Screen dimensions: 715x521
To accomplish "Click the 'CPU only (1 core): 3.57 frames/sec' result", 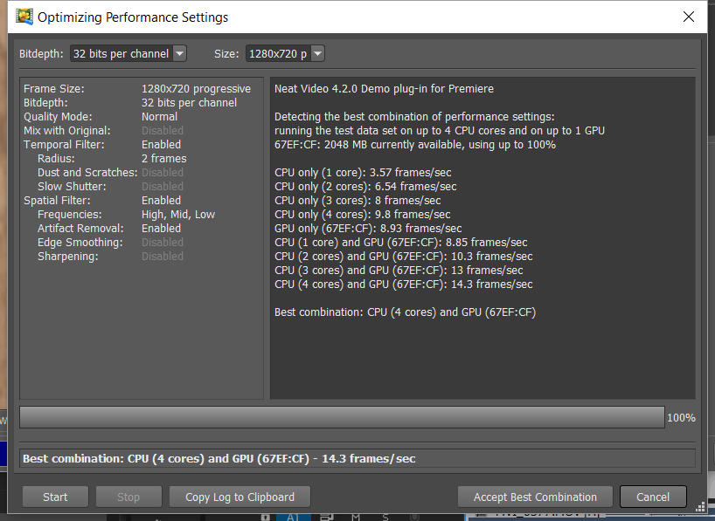I will click(363, 173).
